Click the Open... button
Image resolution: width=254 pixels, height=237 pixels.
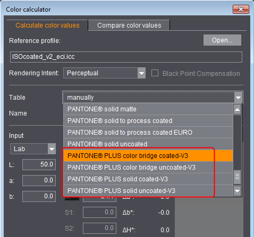[x=222, y=40]
